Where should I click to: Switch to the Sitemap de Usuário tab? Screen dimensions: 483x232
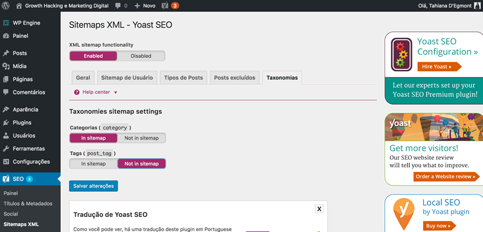click(127, 78)
